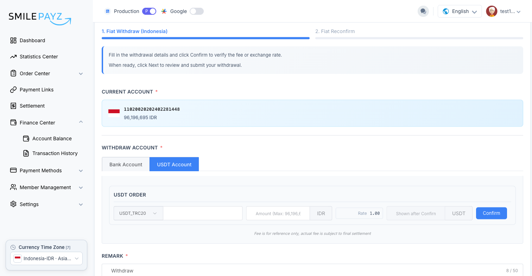Viewport: 532px width, 276px height.
Task: Expand the Payment Methods menu
Action: 81,171
